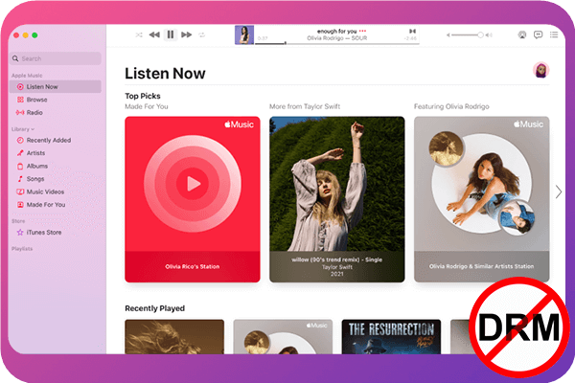The height and width of the screenshot is (383, 575).
Task: Click the iTunes Store star icon
Action: tap(20, 233)
